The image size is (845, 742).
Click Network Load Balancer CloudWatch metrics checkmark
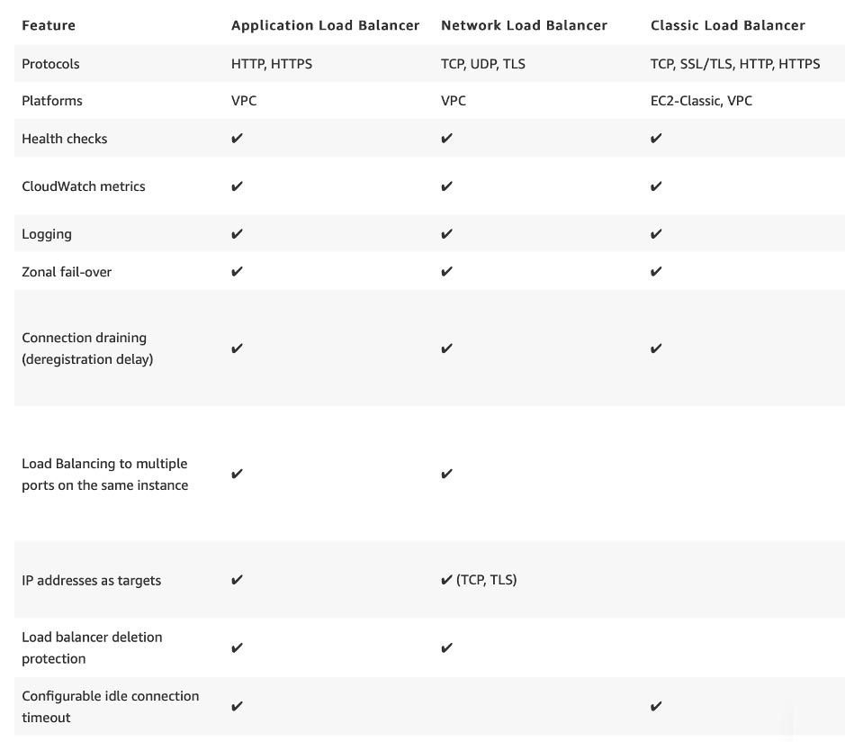tap(447, 186)
